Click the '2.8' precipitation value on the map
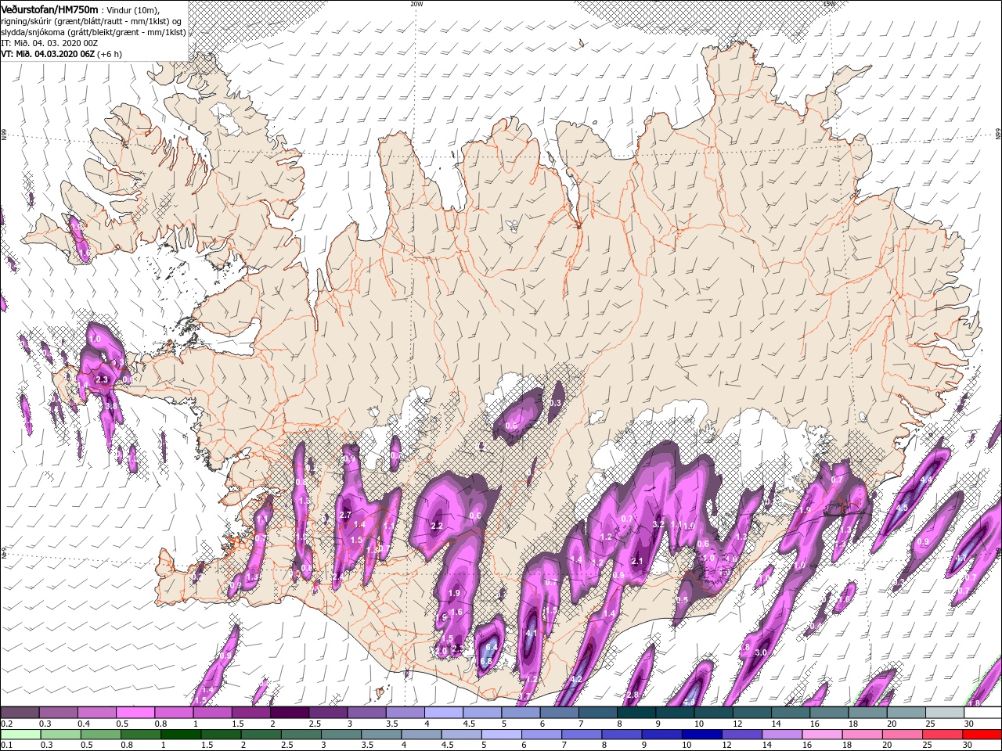This screenshot has height=751, width=1002. click(633, 695)
